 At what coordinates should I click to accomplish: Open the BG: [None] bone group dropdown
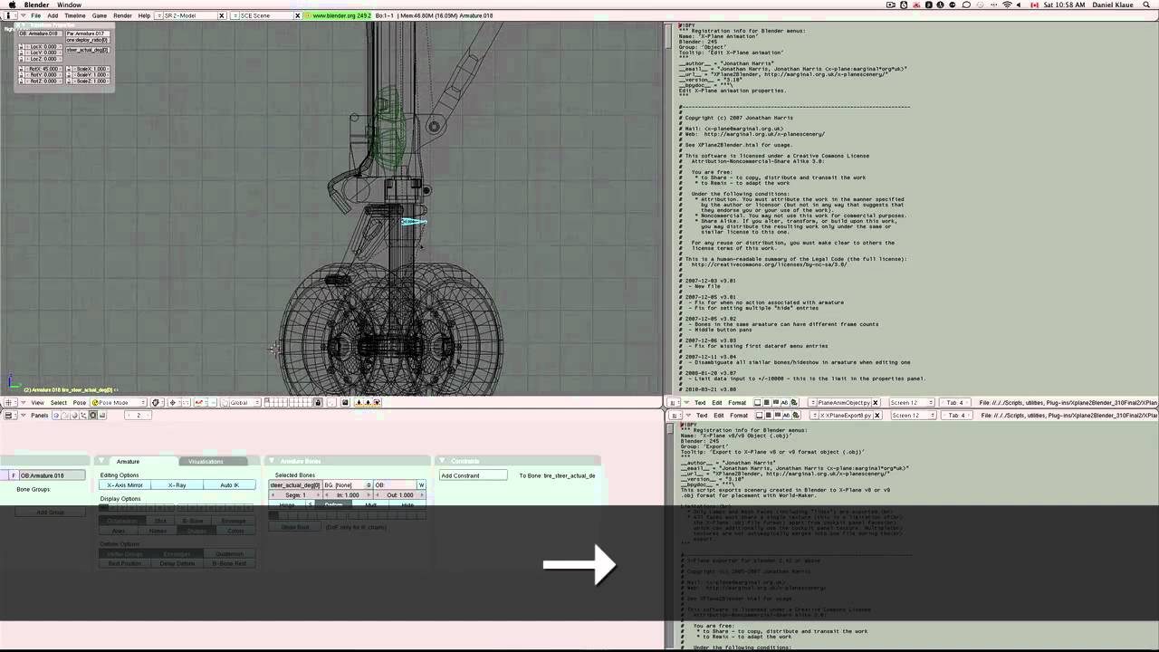[348, 485]
